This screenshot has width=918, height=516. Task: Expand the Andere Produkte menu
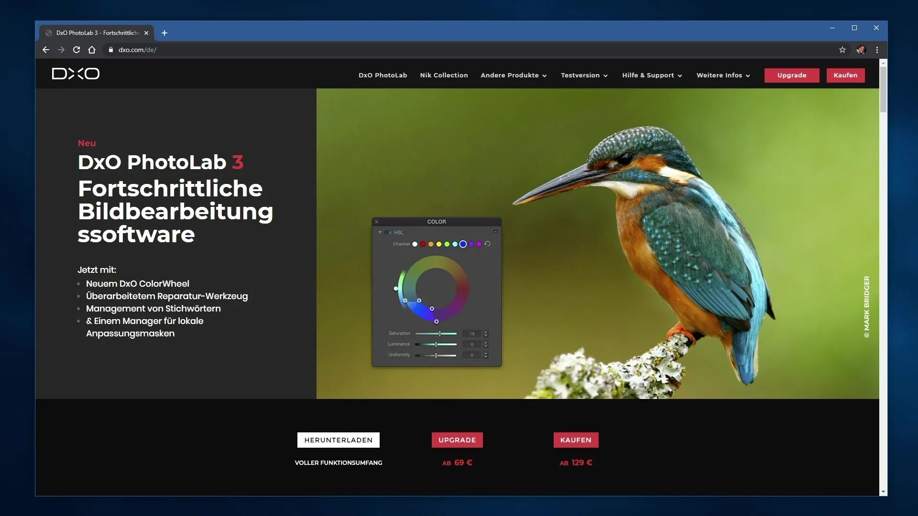(x=514, y=75)
